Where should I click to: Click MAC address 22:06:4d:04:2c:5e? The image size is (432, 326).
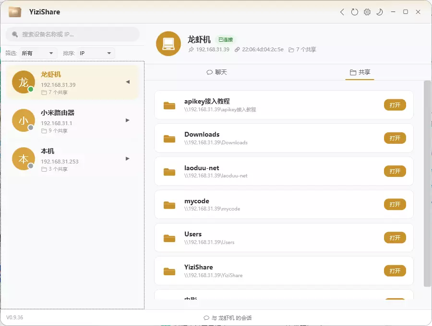(263, 49)
